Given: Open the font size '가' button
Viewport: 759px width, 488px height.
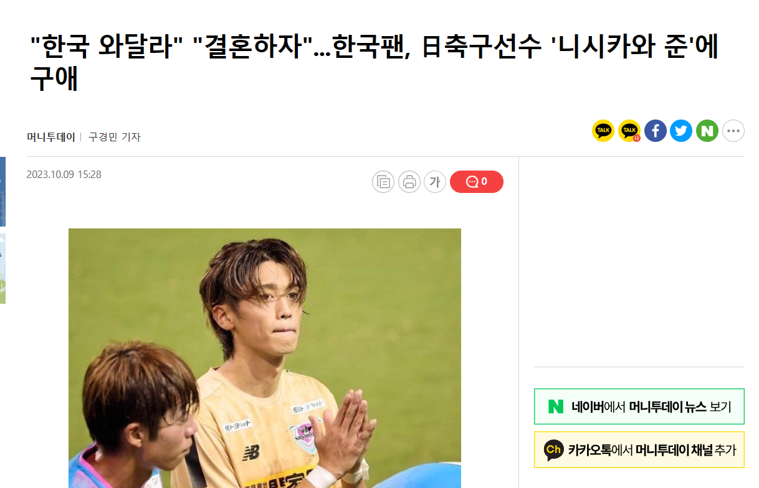Looking at the screenshot, I should coord(435,182).
